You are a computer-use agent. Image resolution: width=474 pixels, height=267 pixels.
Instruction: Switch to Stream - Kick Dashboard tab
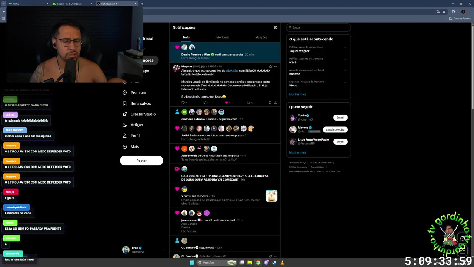pos(73,4)
